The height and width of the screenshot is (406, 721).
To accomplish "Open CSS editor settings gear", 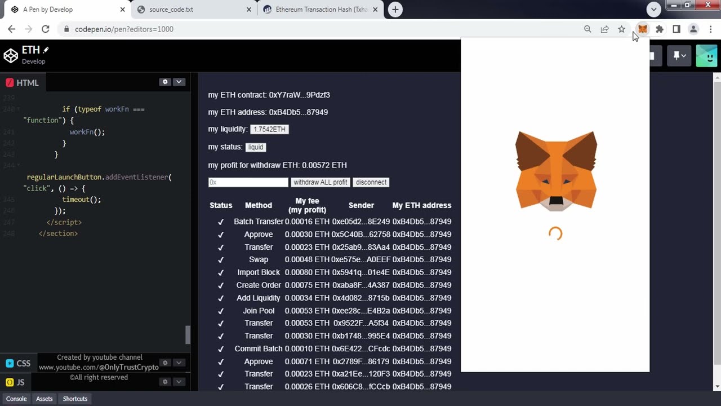I will click(165, 363).
